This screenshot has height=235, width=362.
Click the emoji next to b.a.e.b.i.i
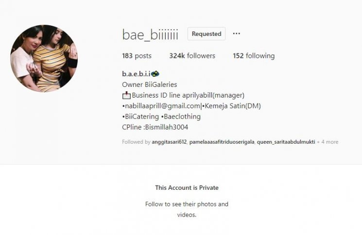(155, 74)
